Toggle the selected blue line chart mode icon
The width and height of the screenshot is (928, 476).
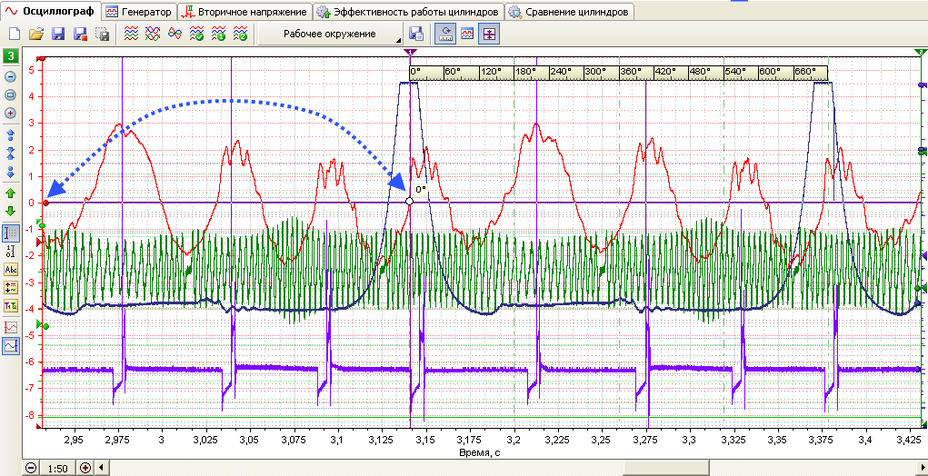pos(11,345)
